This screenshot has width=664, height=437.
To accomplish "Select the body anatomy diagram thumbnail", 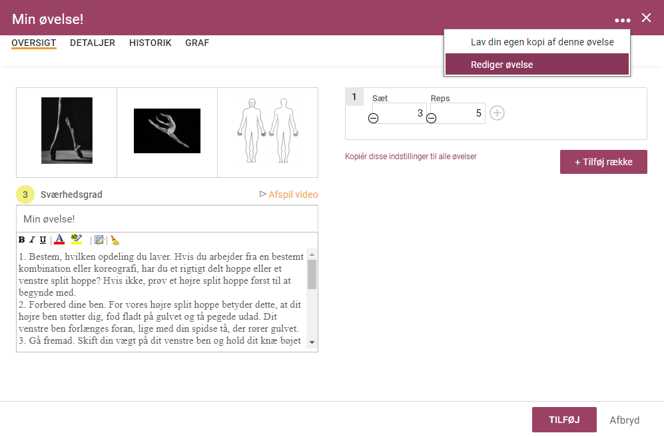I will click(267, 131).
